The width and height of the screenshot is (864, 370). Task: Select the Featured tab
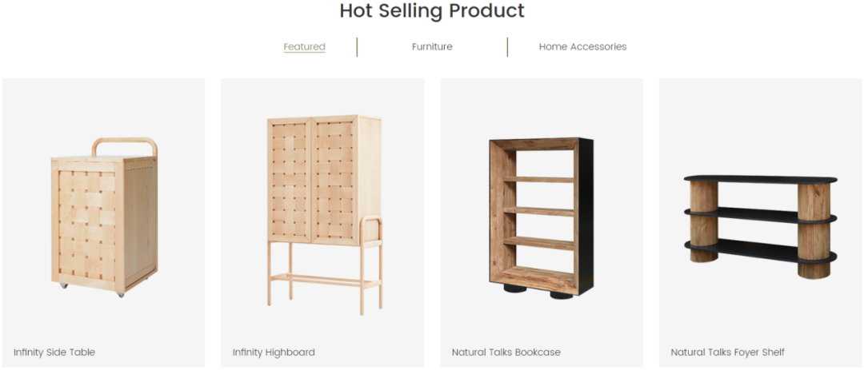coord(304,47)
